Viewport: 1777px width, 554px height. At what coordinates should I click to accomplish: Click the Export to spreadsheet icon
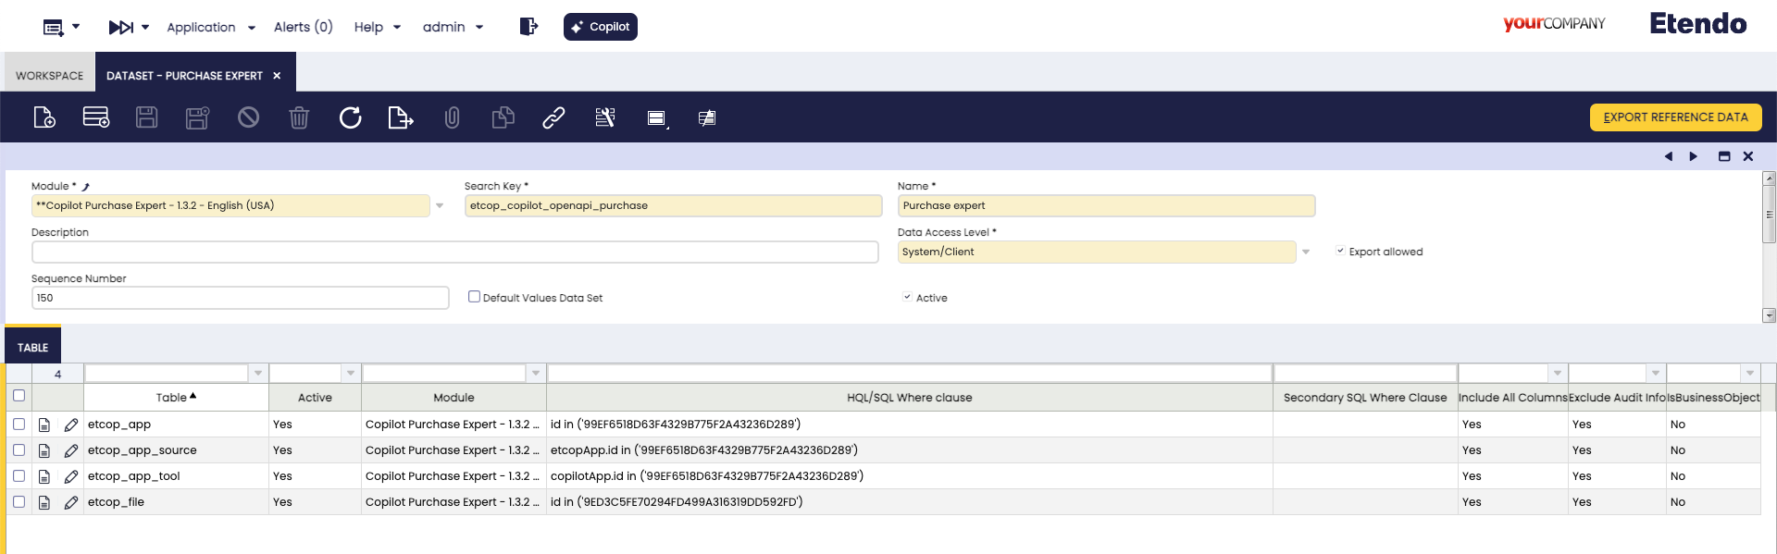401,117
